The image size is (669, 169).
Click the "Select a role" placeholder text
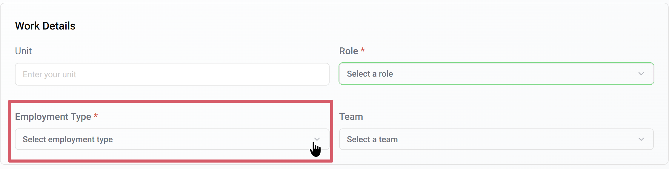tap(370, 74)
